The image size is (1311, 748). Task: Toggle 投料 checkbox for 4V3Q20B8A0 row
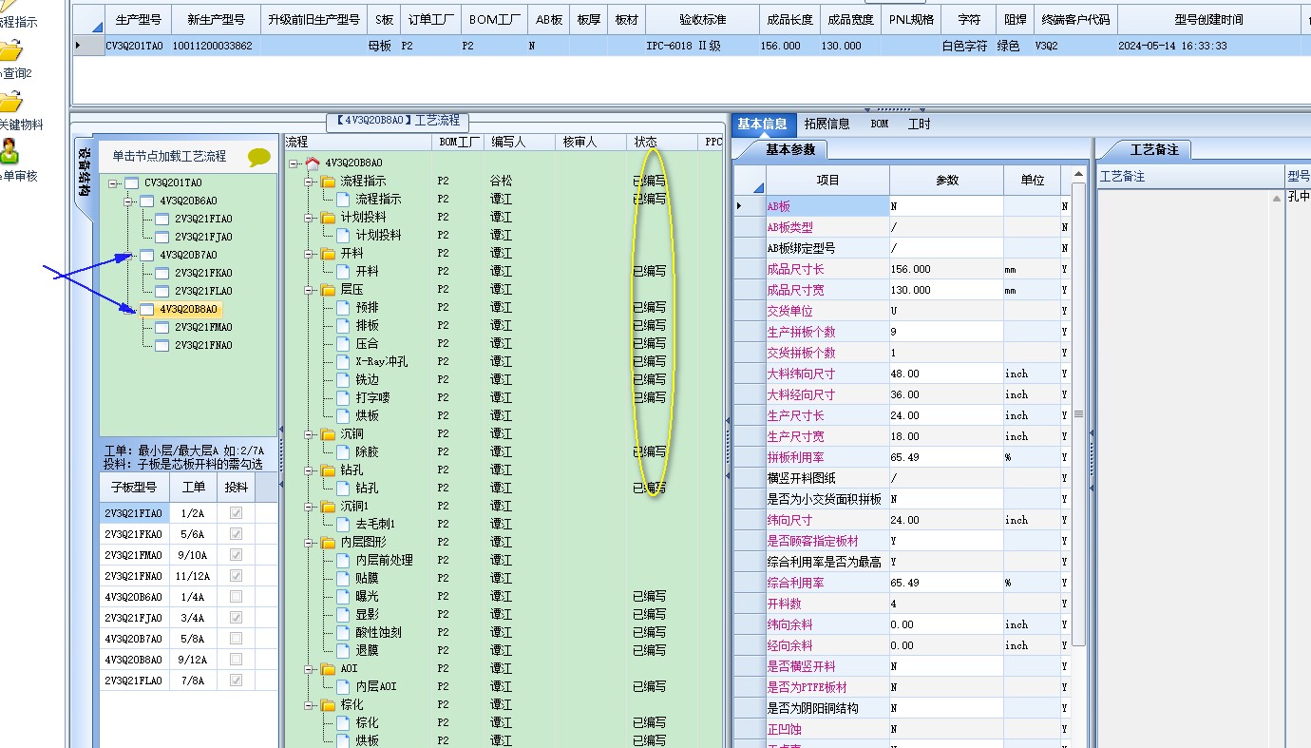point(236,660)
